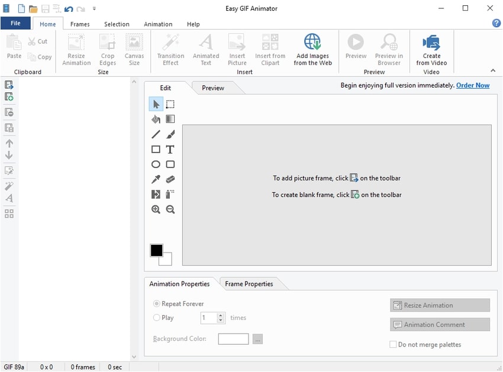
Task: Select the Repeat Forever radio button
Action: [x=157, y=303]
